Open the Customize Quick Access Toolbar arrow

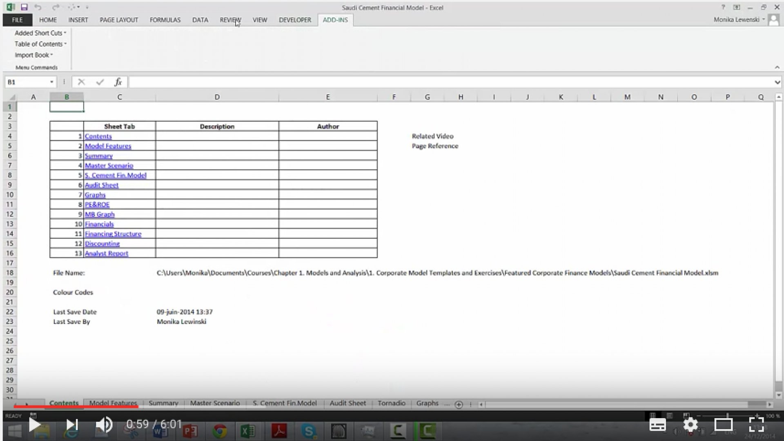click(87, 7)
